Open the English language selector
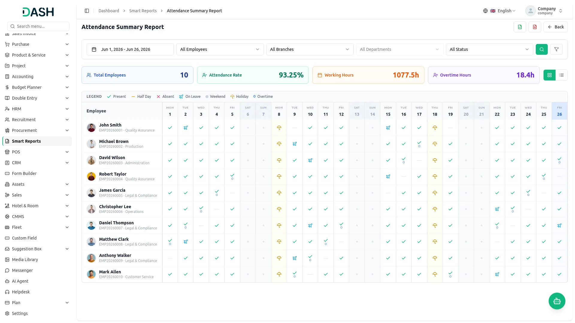The image size is (575, 323). [x=503, y=11]
